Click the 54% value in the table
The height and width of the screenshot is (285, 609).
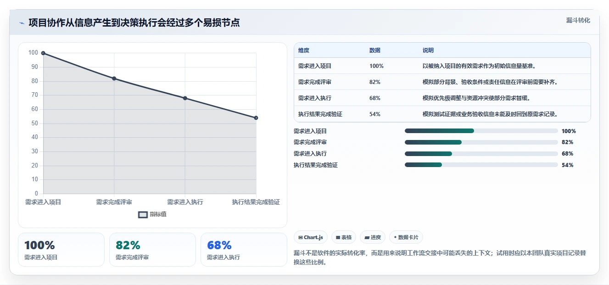click(375, 114)
